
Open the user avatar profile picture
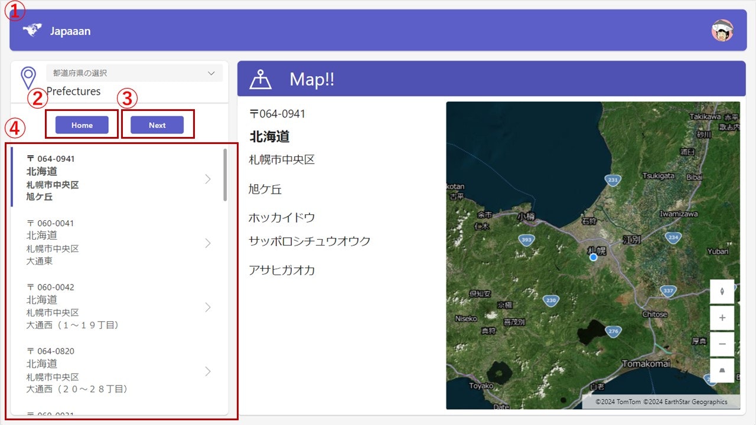722,30
